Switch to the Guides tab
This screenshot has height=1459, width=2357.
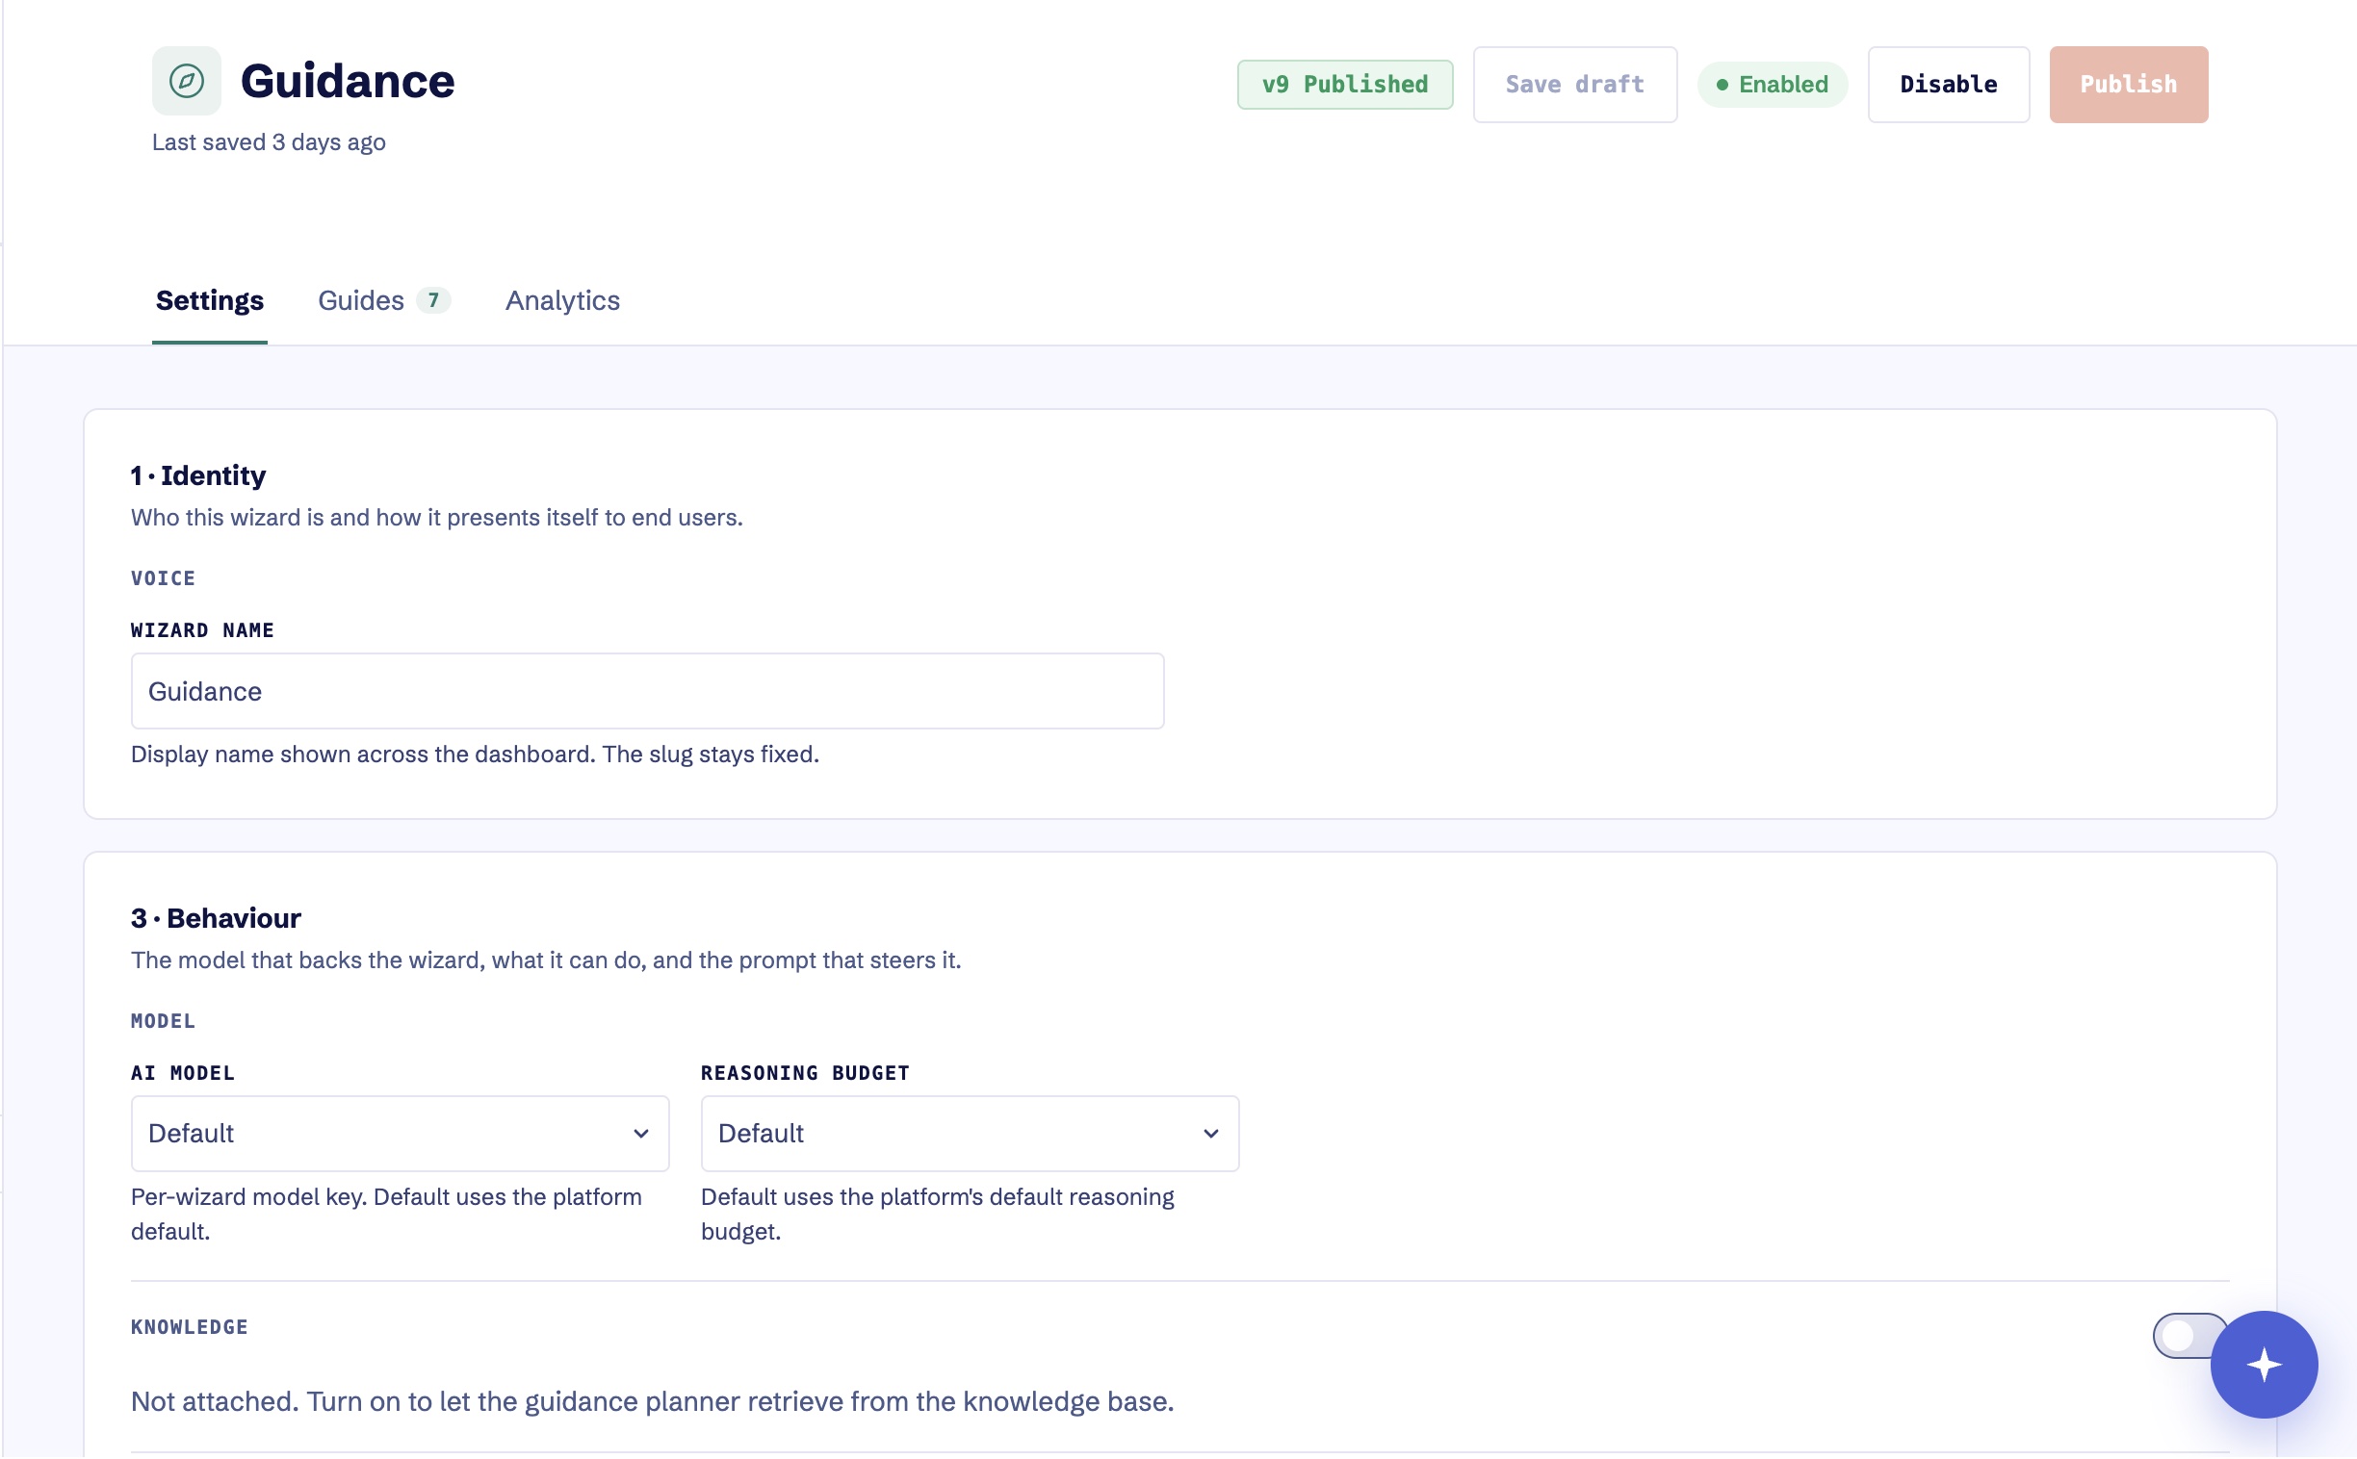point(383,300)
